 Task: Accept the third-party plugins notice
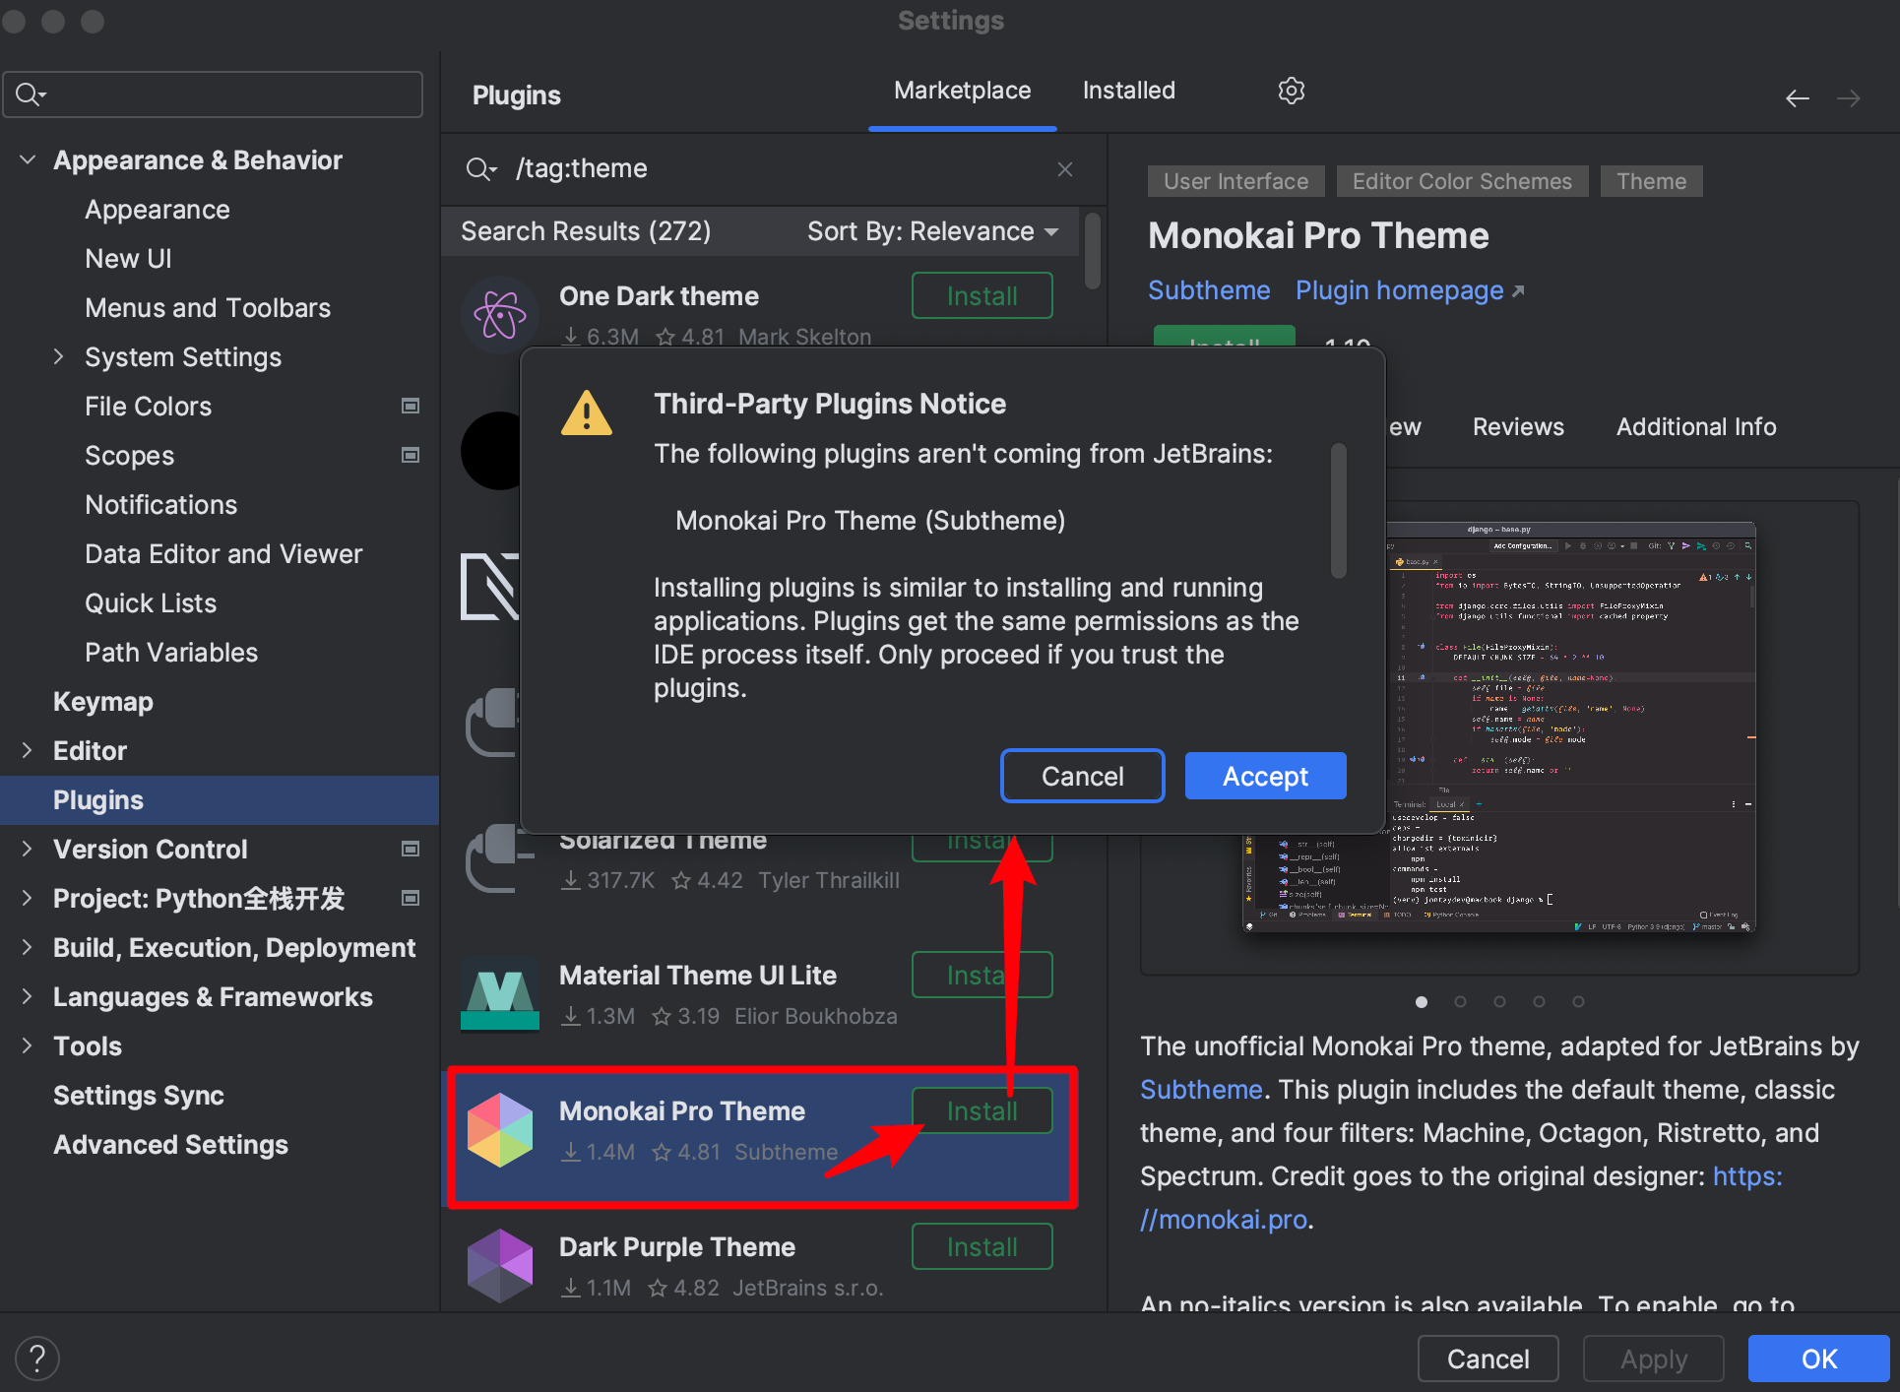(1264, 777)
